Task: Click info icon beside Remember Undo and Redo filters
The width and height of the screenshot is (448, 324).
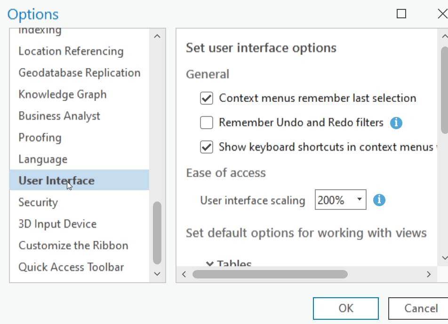Action: pos(396,123)
